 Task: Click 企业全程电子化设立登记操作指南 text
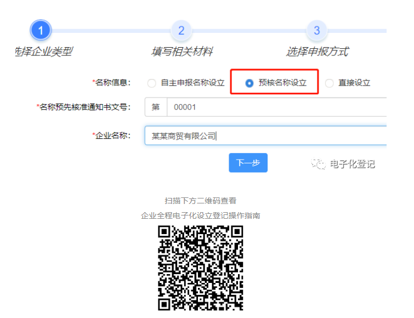coord(200,215)
